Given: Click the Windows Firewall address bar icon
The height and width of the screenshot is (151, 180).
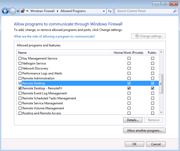Looking at the screenshot, I should pyautogui.click(x=23, y=11).
